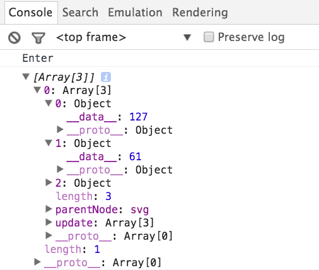Expand the update: Array[3] entry
Viewport: 319px width, 270px height.
pyautogui.click(x=49, y=222)
